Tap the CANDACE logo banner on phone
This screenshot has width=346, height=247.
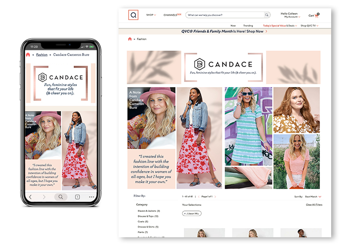point(61,83)
